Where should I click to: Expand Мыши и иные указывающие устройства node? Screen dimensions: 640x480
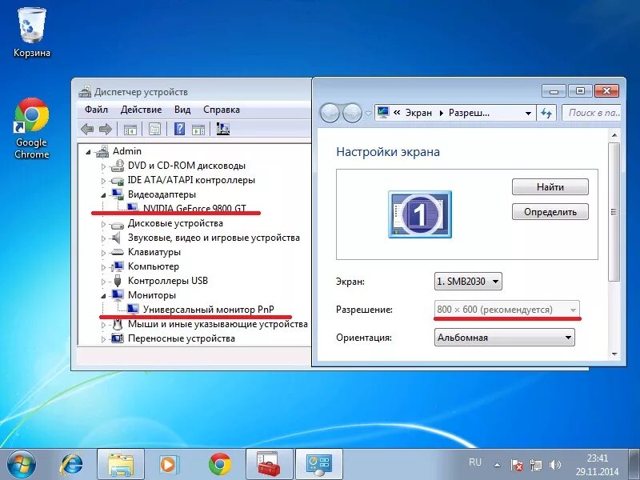coord(103,325)
